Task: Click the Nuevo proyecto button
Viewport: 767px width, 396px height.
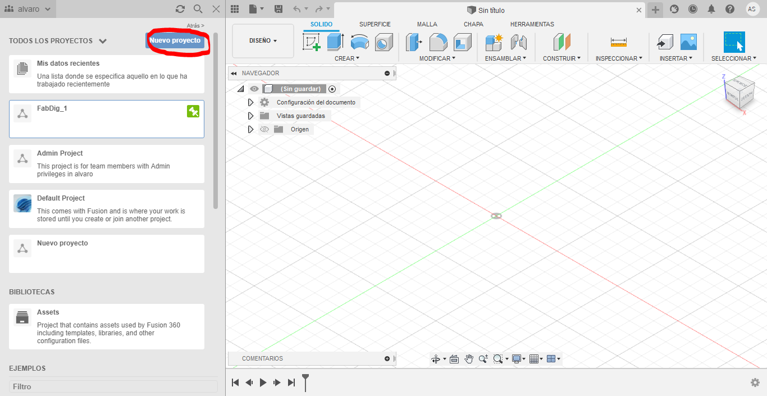Action: point(176,40)
